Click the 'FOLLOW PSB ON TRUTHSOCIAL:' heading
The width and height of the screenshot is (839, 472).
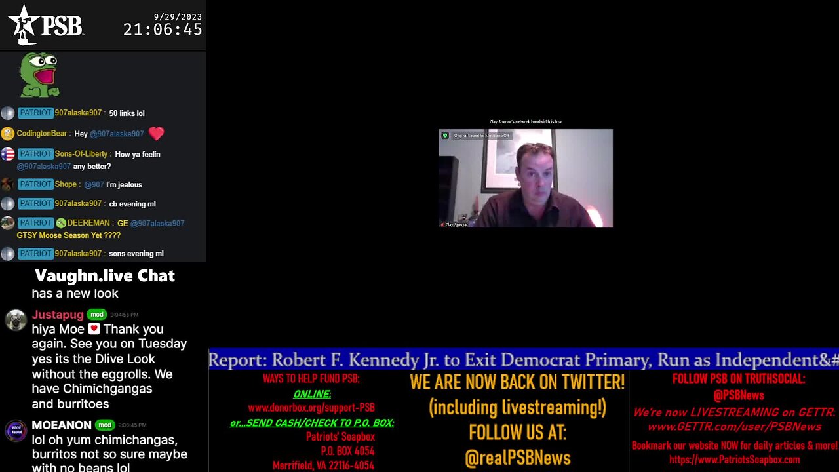tap(739, 379)
